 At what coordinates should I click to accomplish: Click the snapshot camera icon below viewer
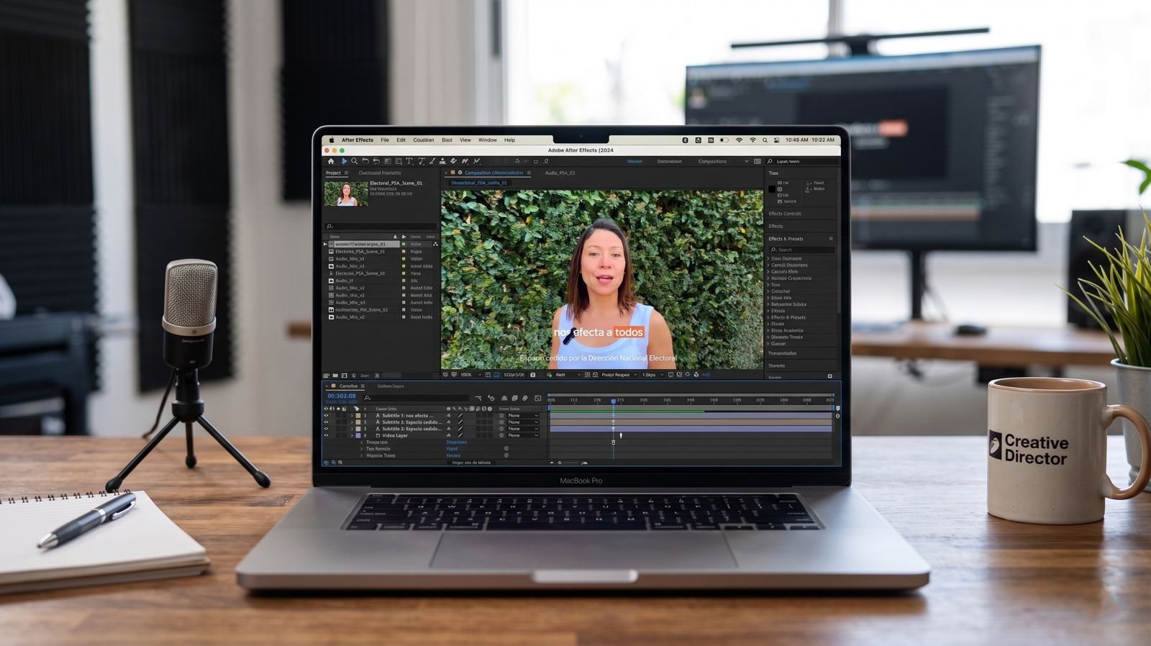pos(533,375)
